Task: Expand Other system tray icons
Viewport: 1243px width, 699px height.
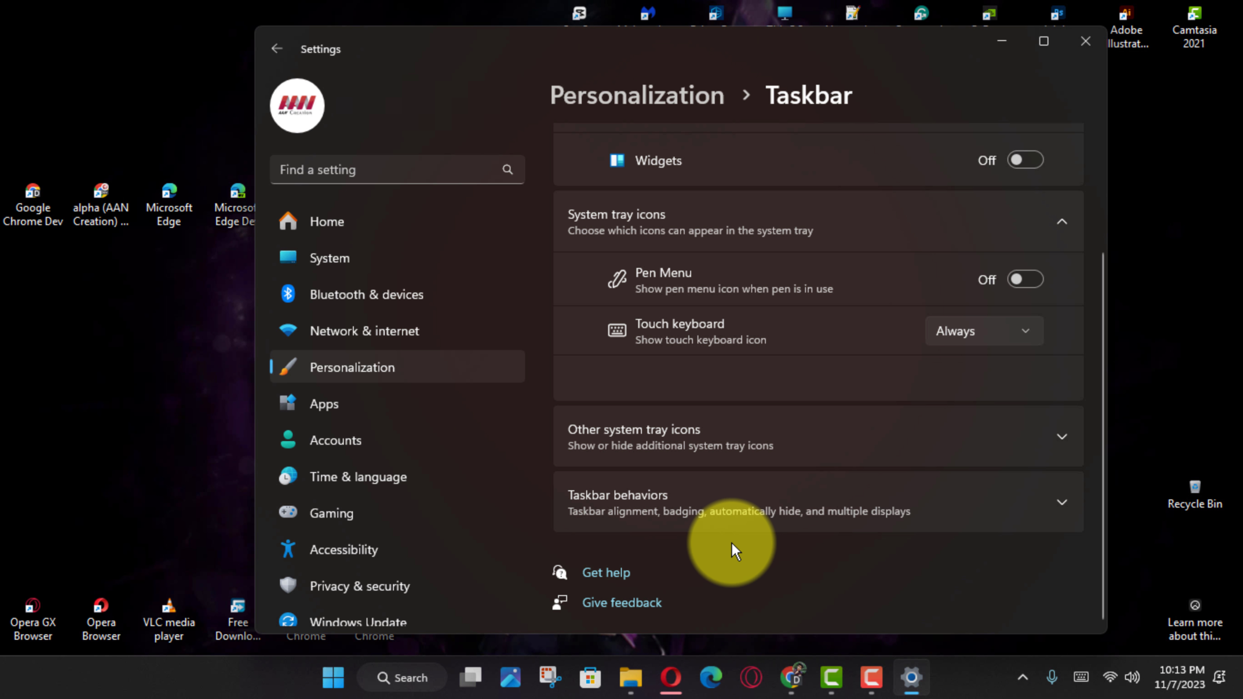Action: tap(1062, 437)
